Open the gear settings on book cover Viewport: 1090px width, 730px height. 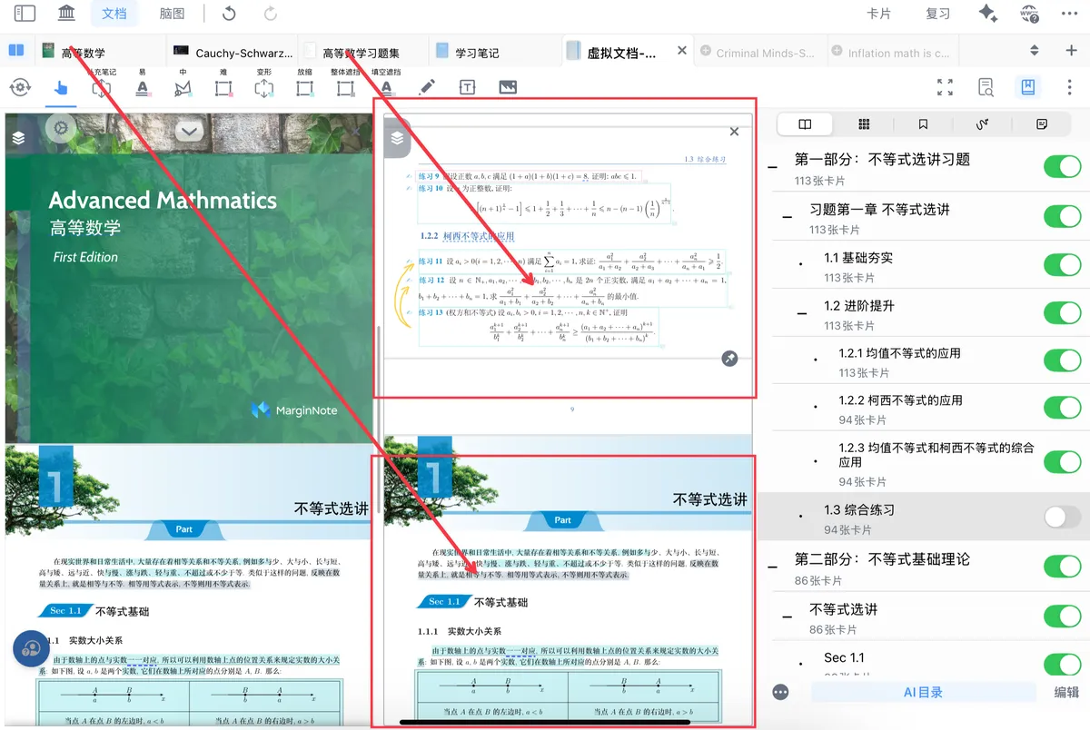click(x=61, y=128)
